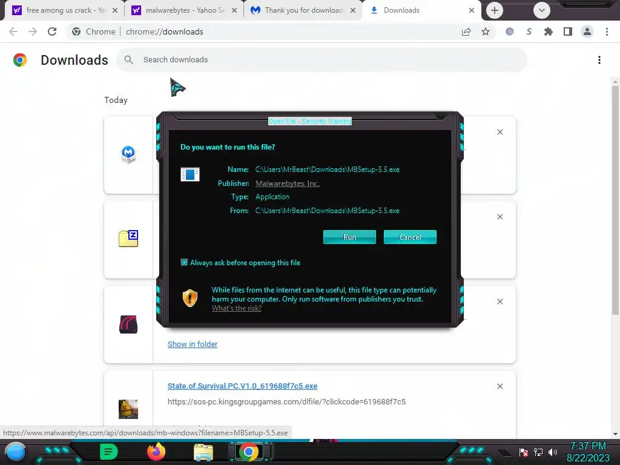Click the application file icon in dialog
This screenshot has height=465, width=620.
click(x=190, y=174)
